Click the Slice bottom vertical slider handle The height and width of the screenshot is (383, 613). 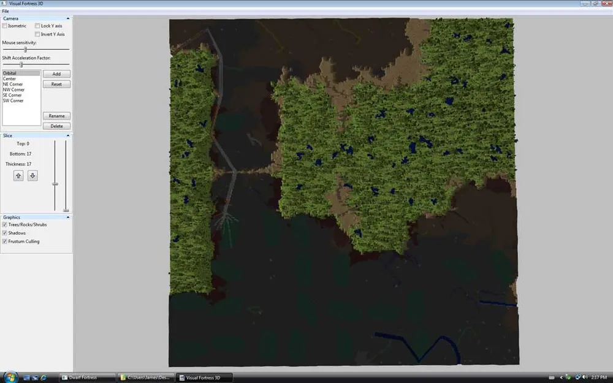(x=66, y=210)
